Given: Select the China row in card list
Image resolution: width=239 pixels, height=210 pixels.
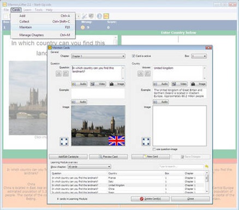Looking at the screenshot, I should (x=128, y=189).
